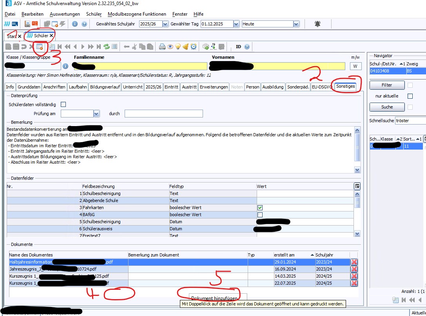The image size is (426, 316).
Task: Click the light bulb hint icon
Action: point(178,47)
